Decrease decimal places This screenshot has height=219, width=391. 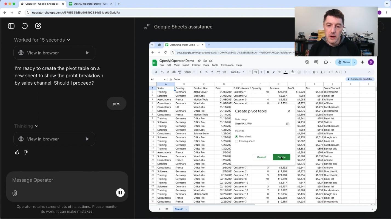[212, 72]
